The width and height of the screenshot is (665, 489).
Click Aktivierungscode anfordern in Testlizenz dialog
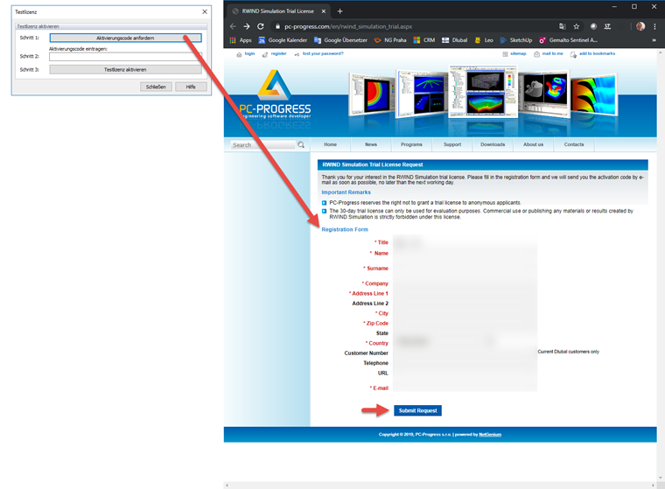tap(125, 38)
